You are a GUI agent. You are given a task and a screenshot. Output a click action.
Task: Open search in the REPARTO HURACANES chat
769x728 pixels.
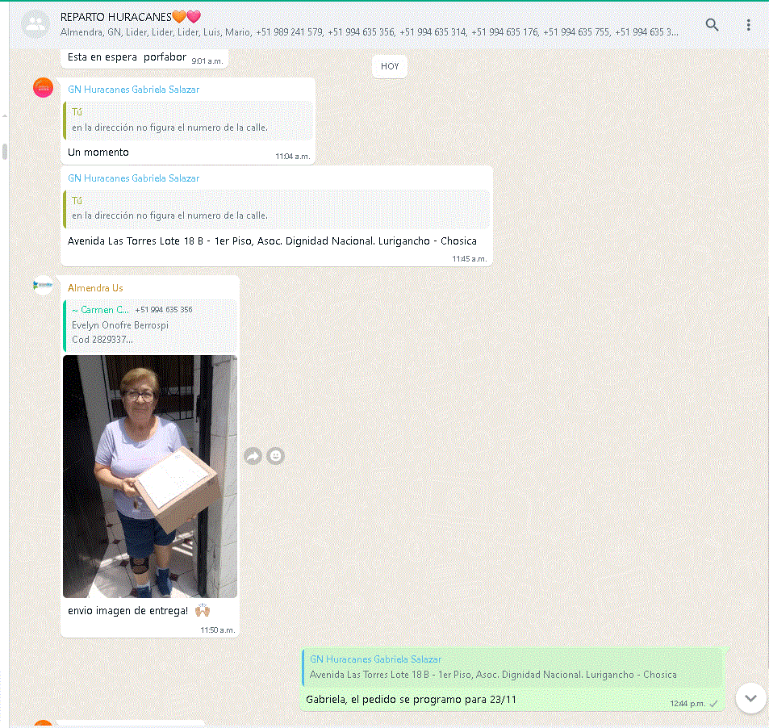pos(712,24)
